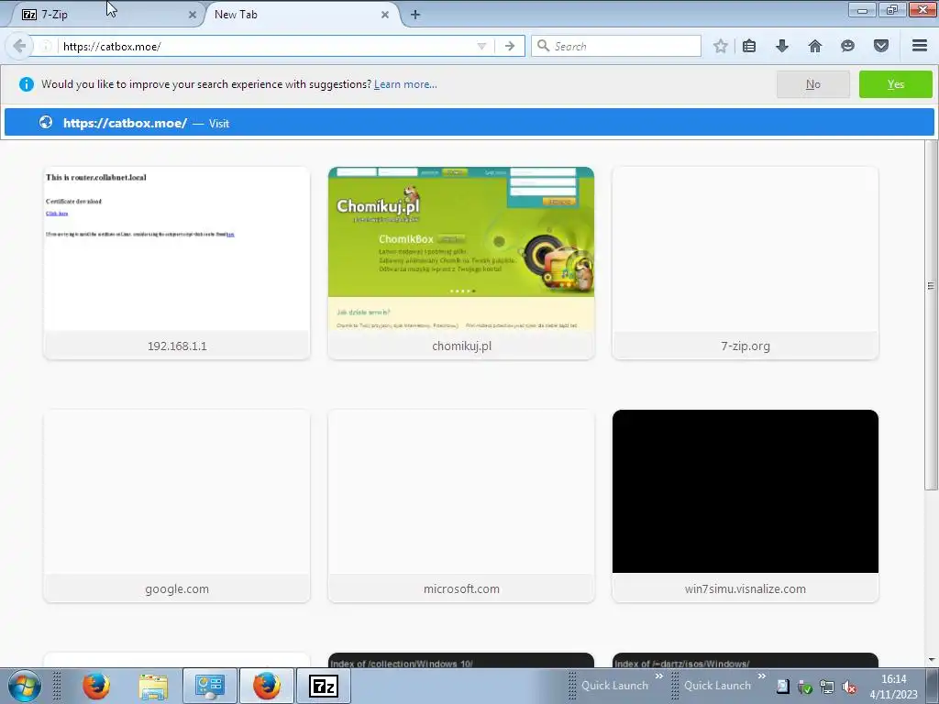The width and height of the screenshot is (939, 704).
Task: Open Windows Explorer from taskbar
Action: click(x=153, y=686)
